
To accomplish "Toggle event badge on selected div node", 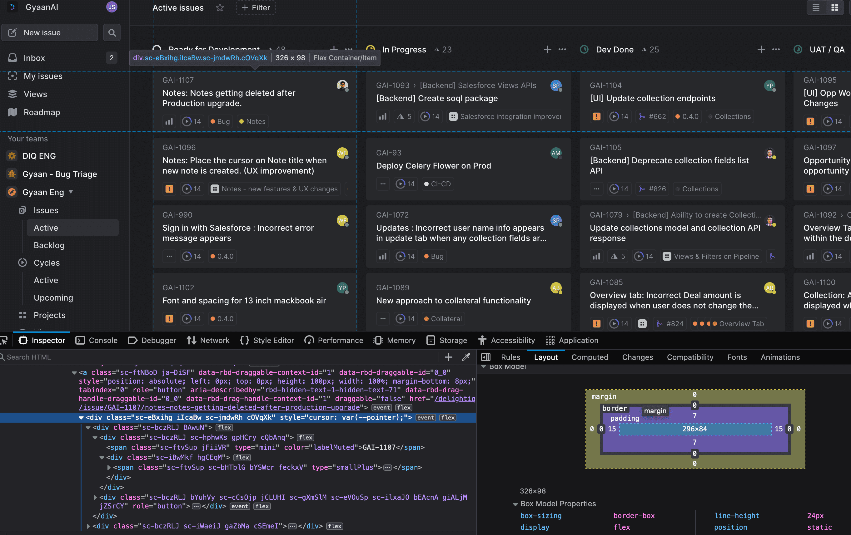I will click(425, 417).
